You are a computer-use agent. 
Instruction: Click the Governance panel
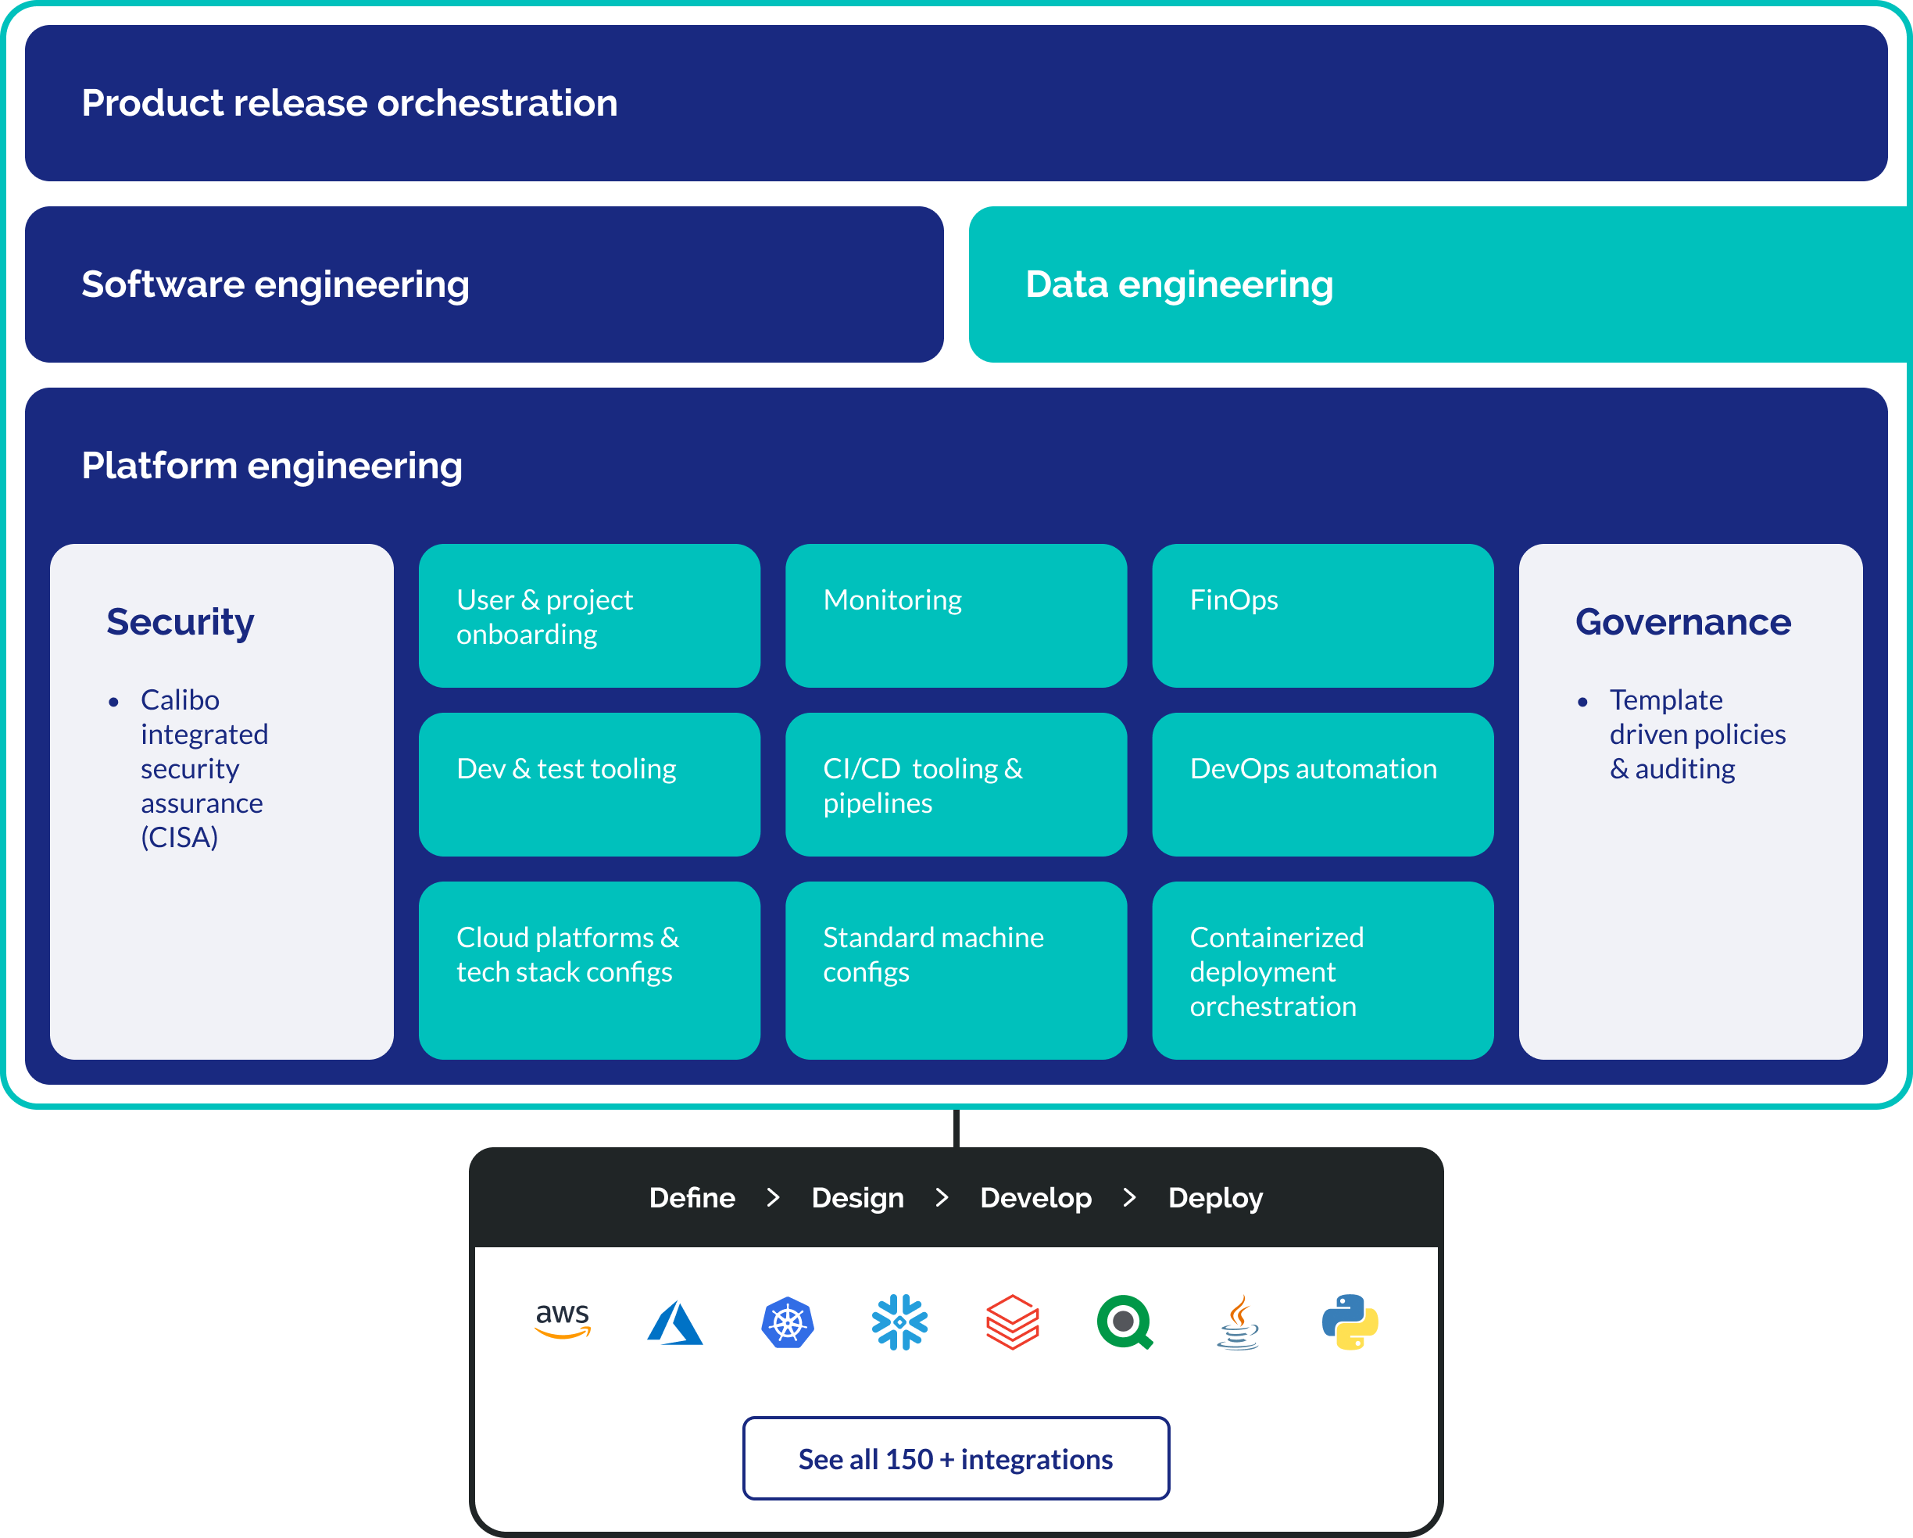1690,799
